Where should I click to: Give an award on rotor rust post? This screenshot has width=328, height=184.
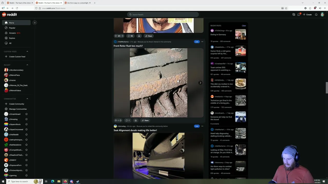[136, 120]
